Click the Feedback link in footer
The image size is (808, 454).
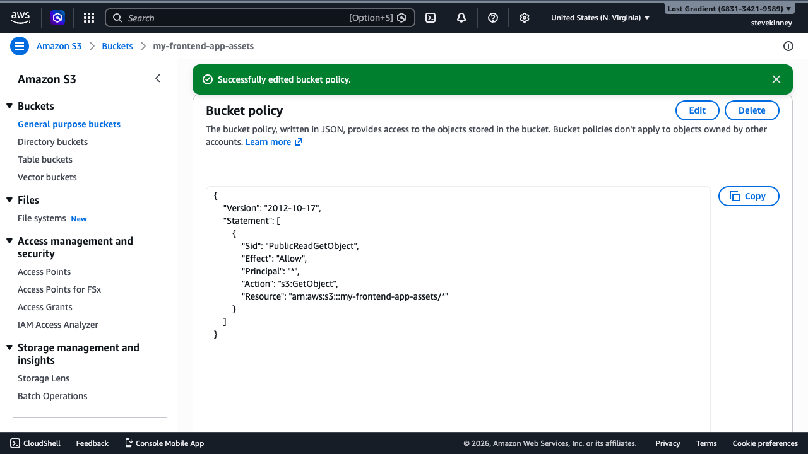pos(92,443)
